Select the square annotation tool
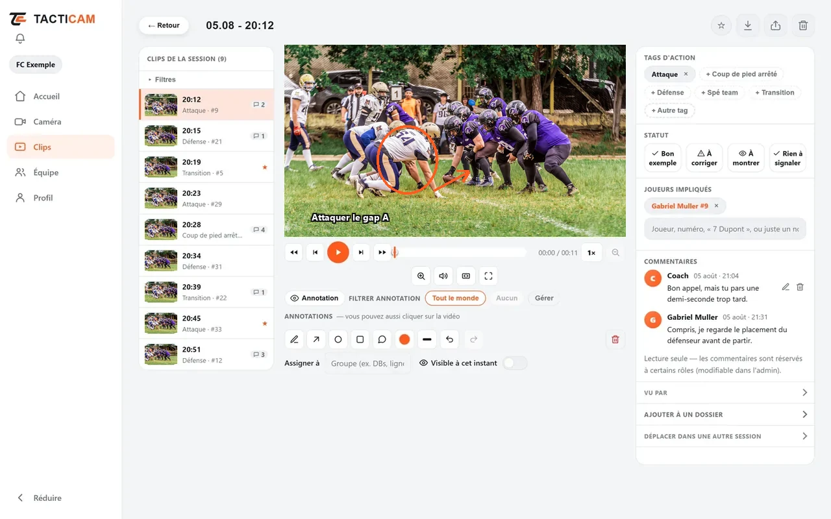Viewport: 831px width, 519px height. pos(360,339)
